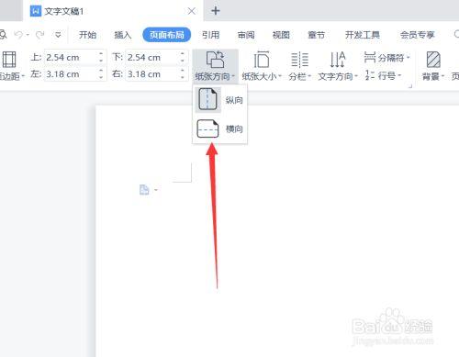Click the page margins icon
459x357 pixels.
[x=9, y=60]
